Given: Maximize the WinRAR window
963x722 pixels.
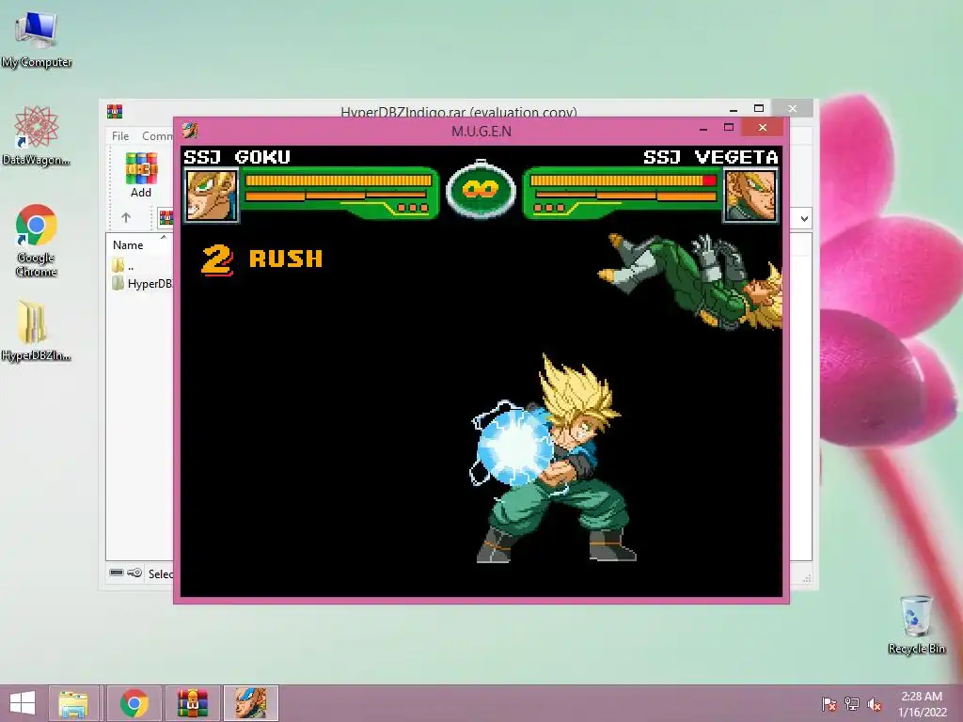Looking at the screenshot, I should coord(759,109).
